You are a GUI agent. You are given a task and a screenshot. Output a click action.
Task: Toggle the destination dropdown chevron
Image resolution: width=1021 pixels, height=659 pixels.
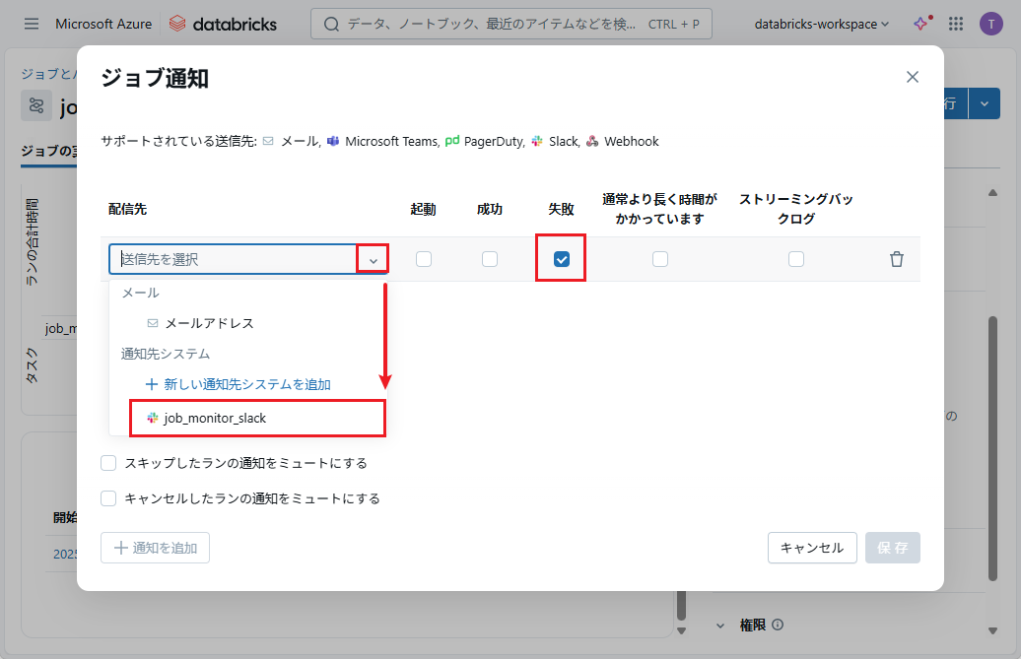point(373,259)
